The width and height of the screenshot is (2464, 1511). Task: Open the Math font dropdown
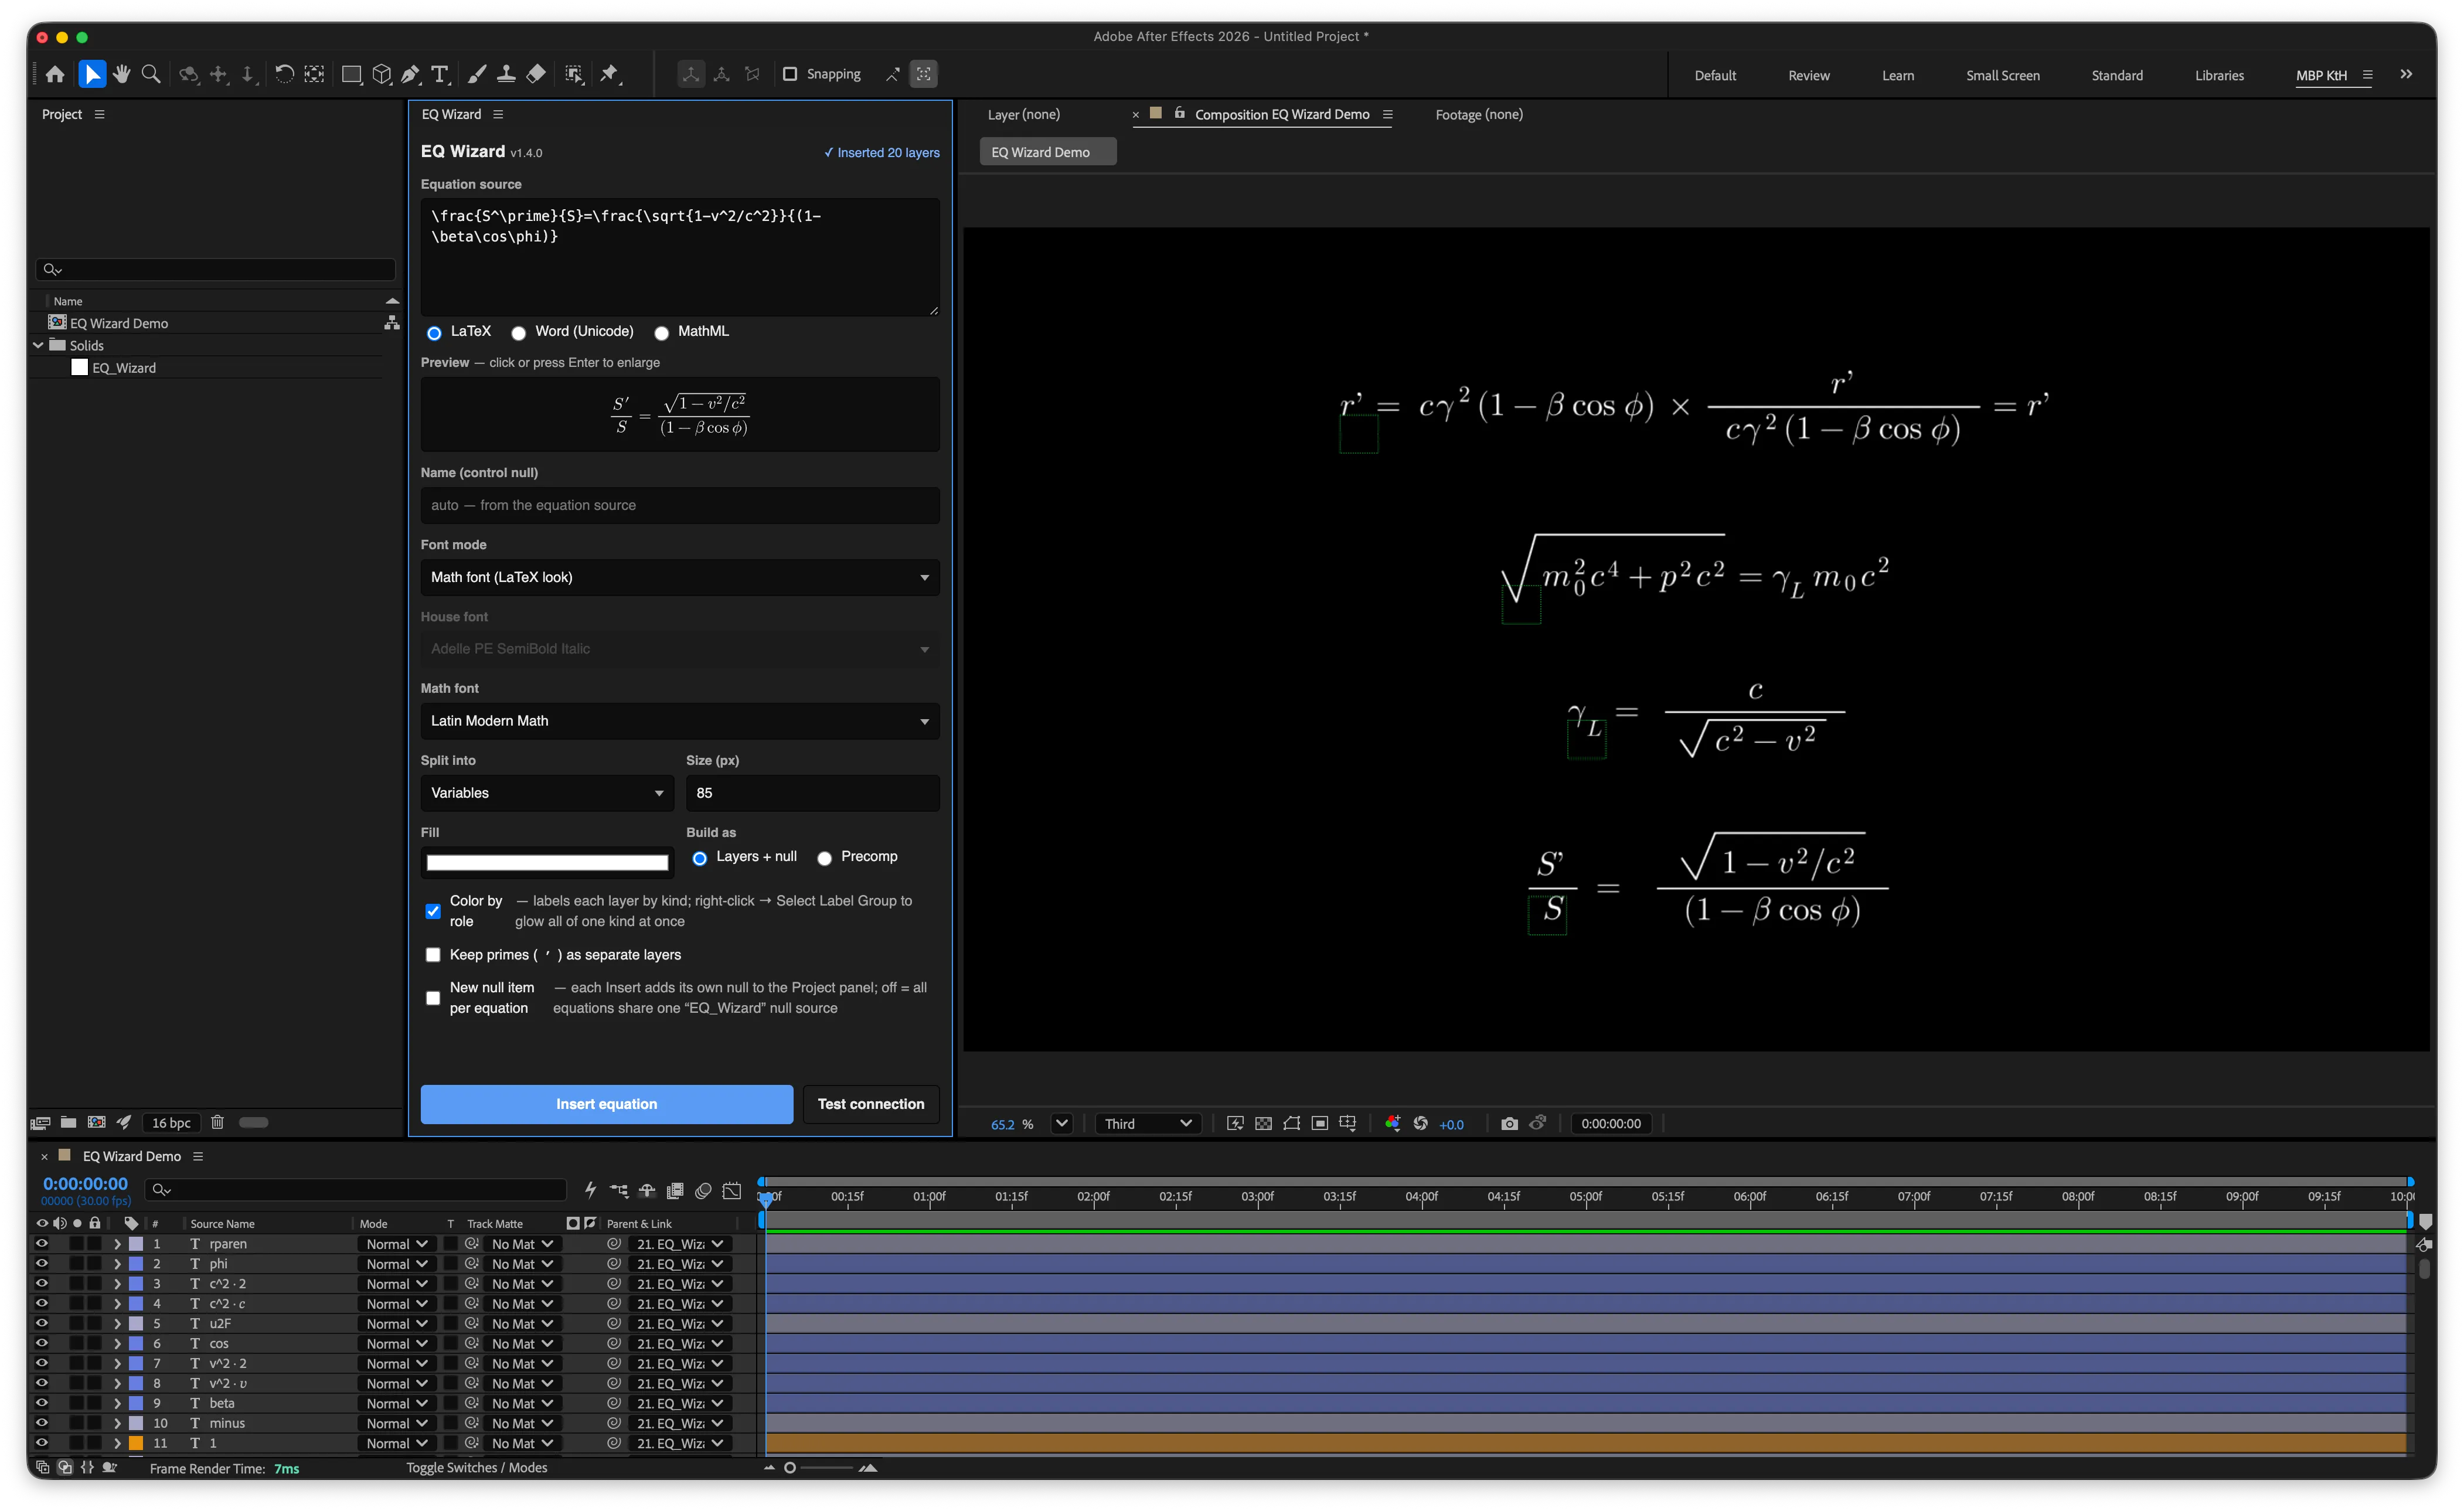[x=680, y=721]
